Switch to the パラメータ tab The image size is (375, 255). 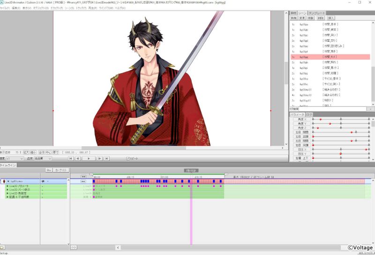(x=298, y=114)
